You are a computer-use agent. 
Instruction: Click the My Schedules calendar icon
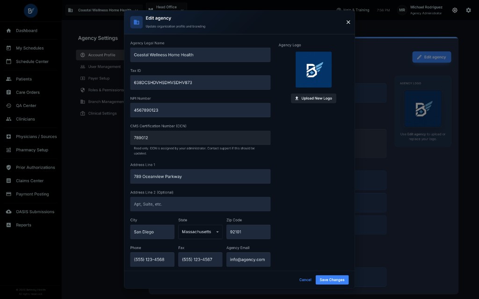8,48
